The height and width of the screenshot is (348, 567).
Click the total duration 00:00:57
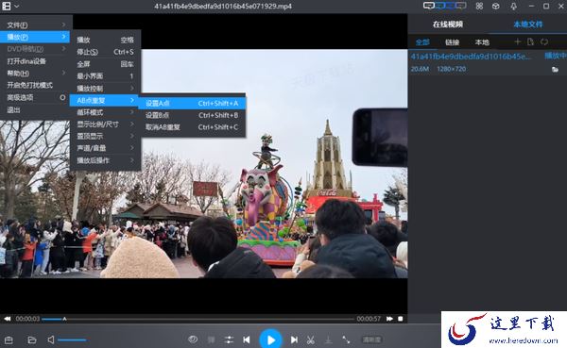tap(369, 319)
